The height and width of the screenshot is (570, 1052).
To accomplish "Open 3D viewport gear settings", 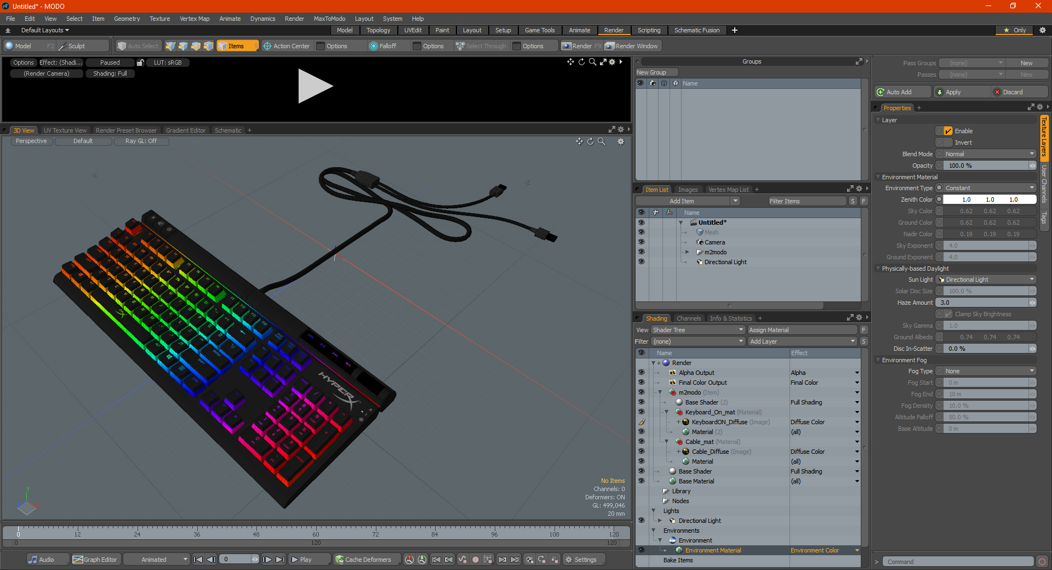I will point(621,141).
